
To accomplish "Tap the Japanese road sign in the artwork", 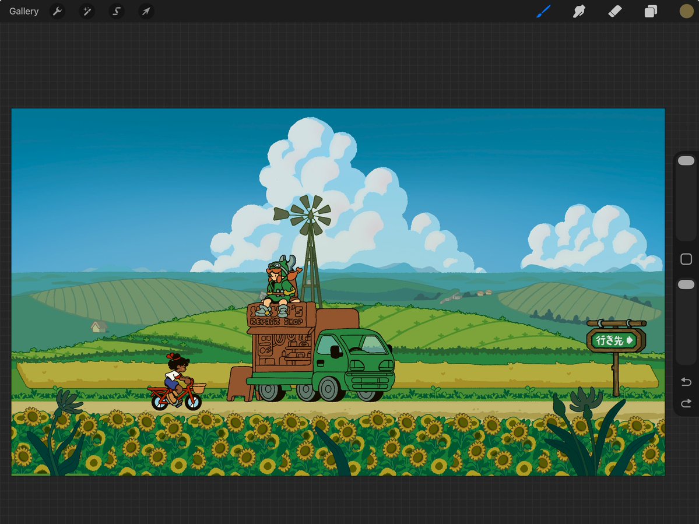I will tap(616, 339).
